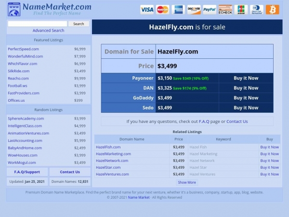Click Buy it Now for HazelFish.com

tap(269, 147)
